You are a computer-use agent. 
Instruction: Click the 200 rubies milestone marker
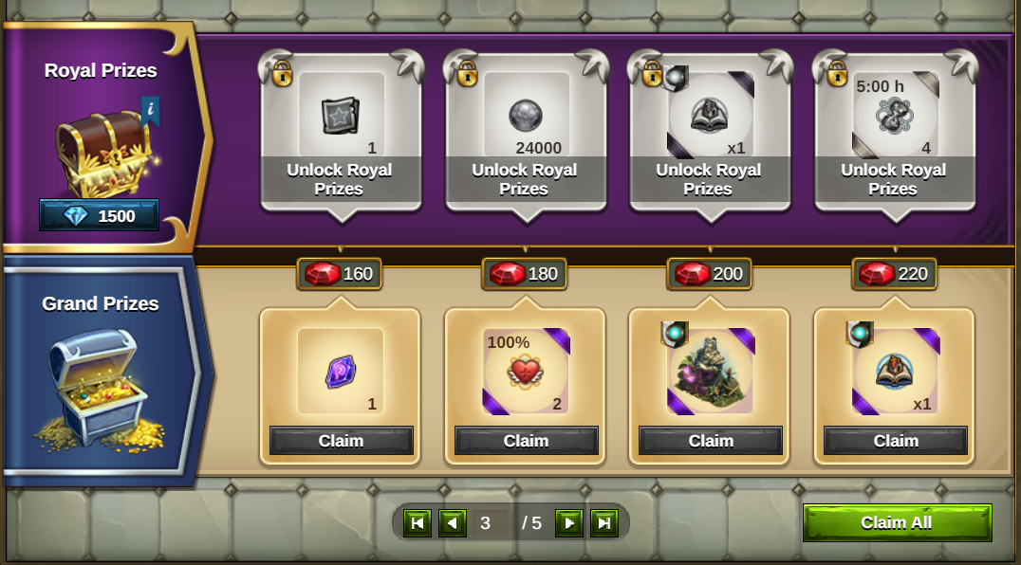[710, 274]
